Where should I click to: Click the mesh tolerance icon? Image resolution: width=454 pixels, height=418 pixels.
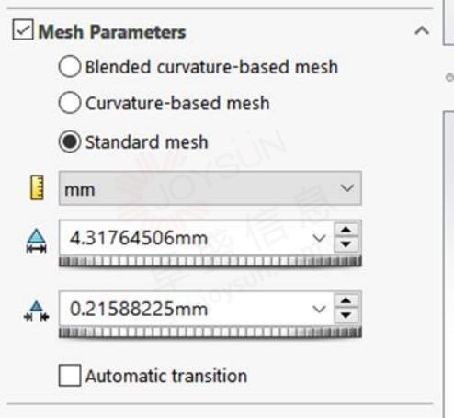click(x=37, y=311)
